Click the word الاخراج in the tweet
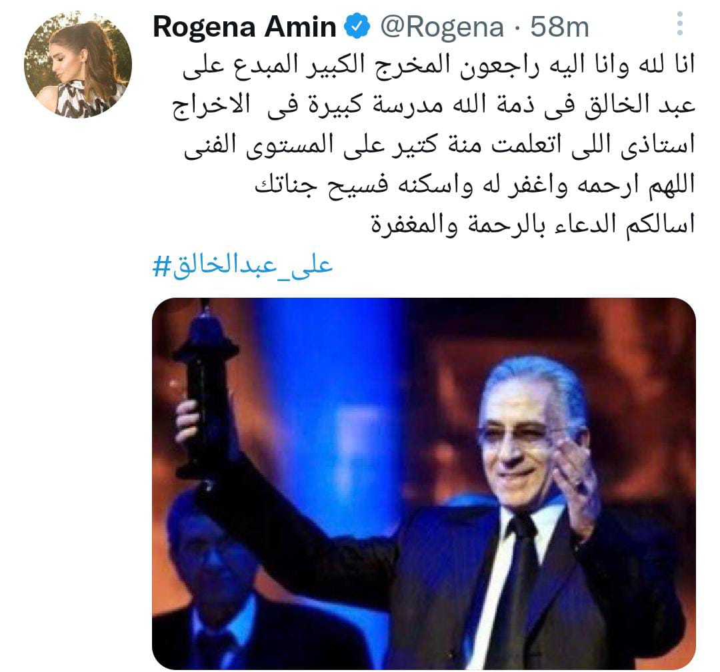720x672 pixels. 211,106
